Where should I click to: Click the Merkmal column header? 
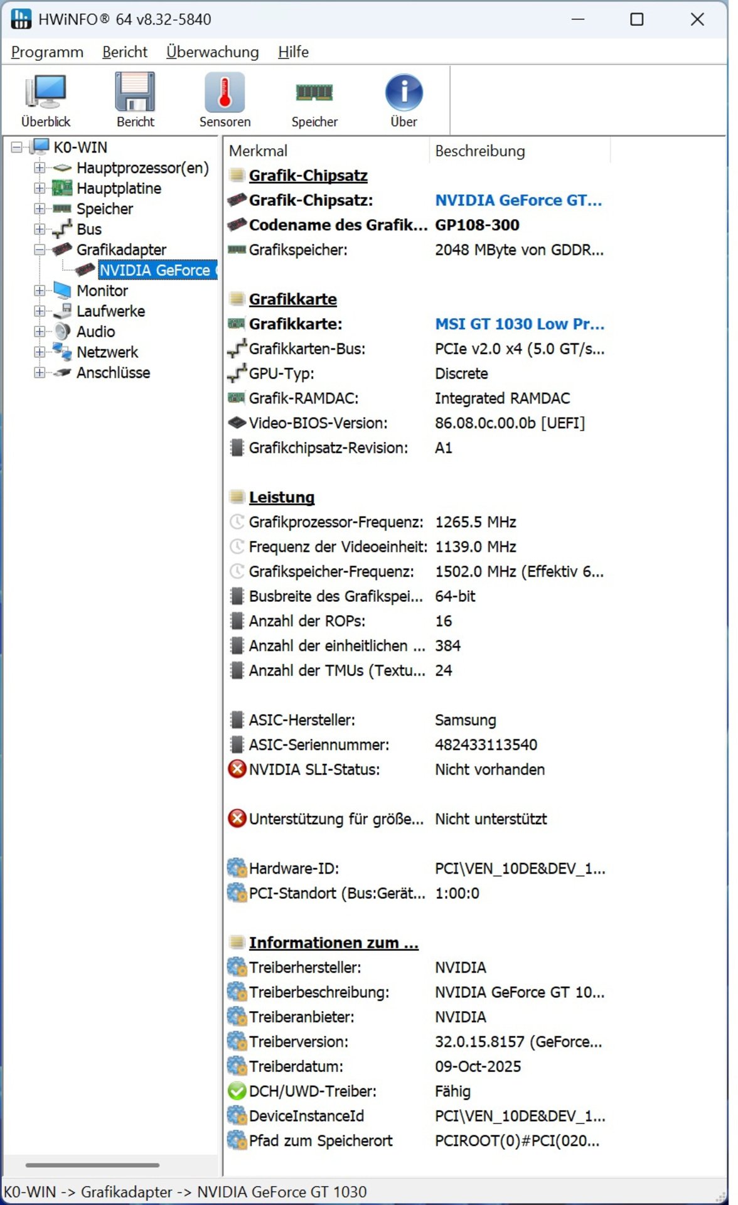click(x=326, y=151)
